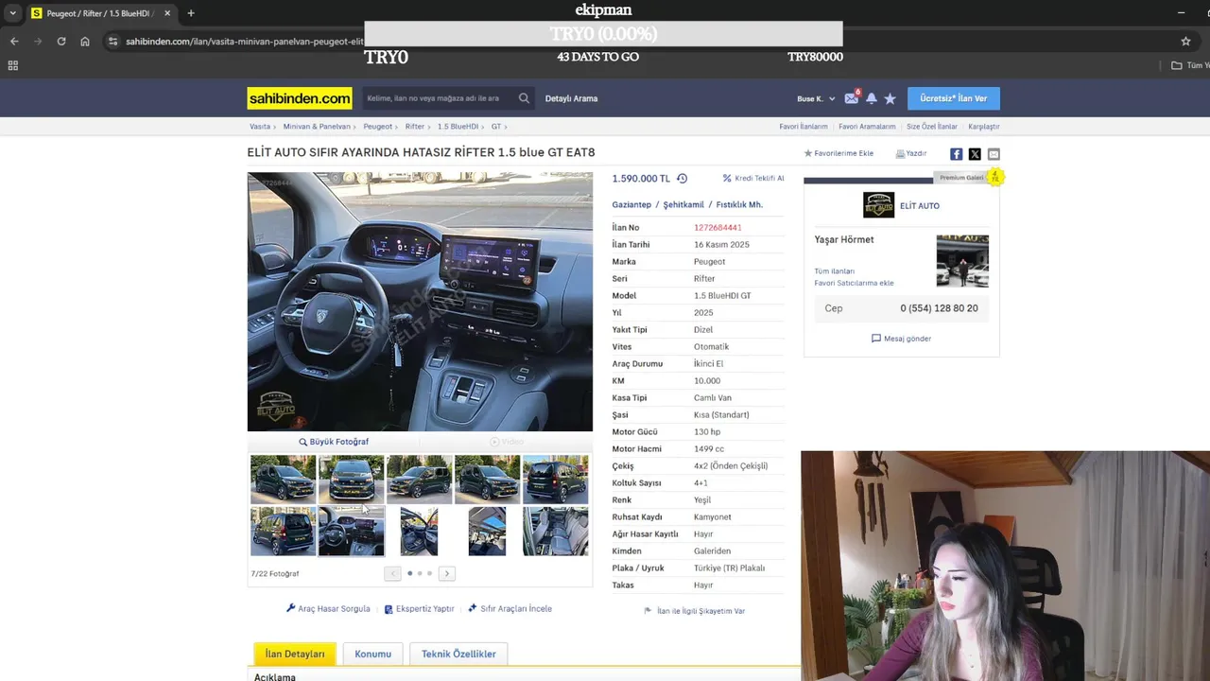This screenshot has height=681, width=1210.
Task: Open Sıfır Araçları İncele link
Action: [x=510, y=608]
